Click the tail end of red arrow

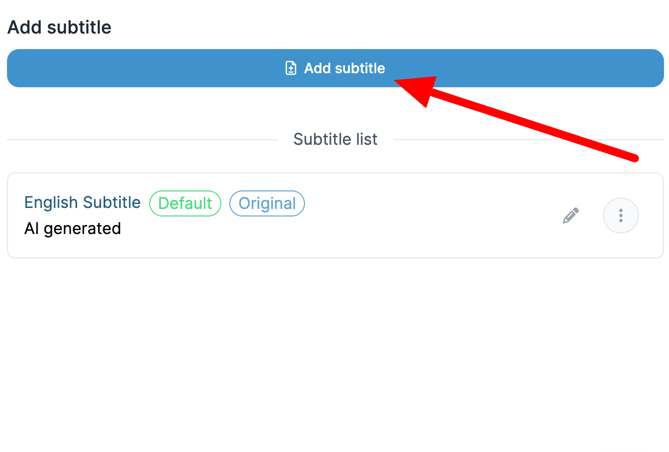(634, 158)
